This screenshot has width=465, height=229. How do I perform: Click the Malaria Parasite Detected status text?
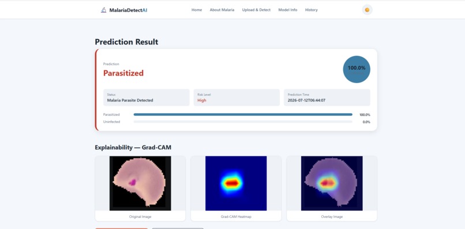click(x=130, y=100)
